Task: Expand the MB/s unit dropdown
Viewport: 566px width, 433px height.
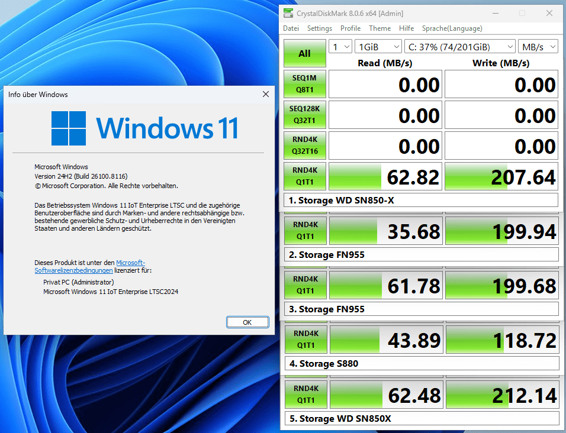Action: tap(538, 47)
